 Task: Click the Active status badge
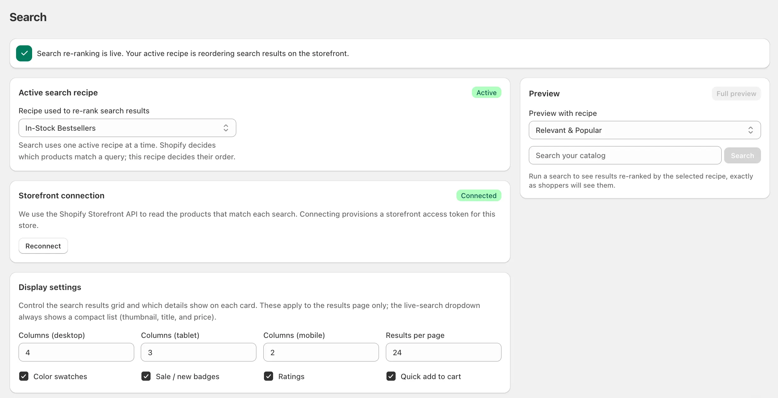point(486,93)
